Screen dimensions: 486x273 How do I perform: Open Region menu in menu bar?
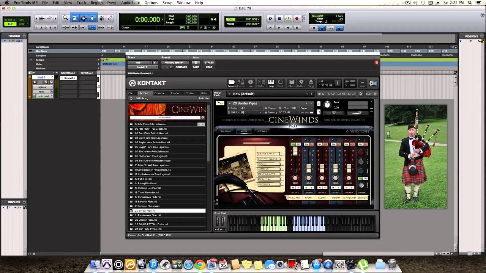(x=96, y=3)
